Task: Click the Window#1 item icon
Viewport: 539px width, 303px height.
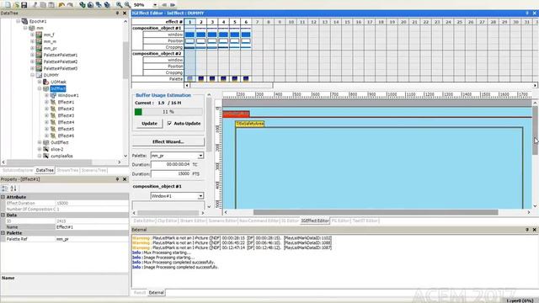Action: click(53, 95)
